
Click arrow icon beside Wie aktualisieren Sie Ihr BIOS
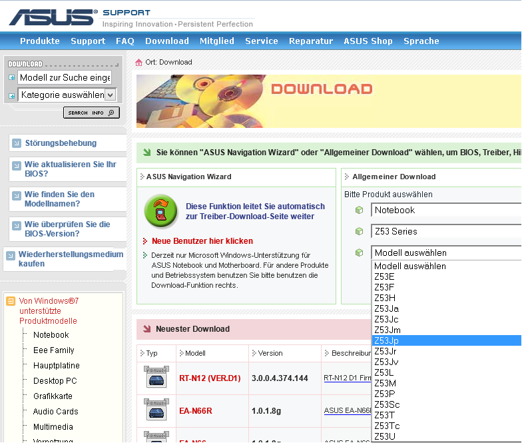[16, 165]
